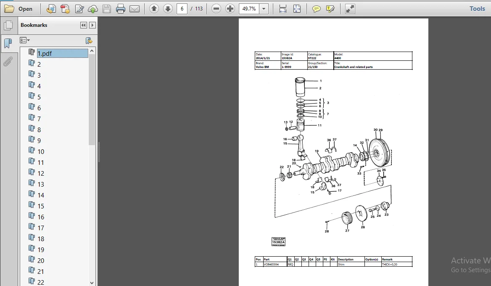Select bookmark 12
The image size is (491, 286).
41,174
